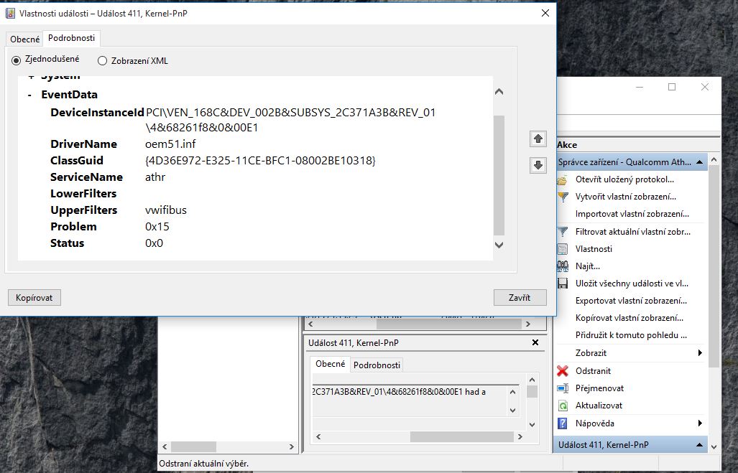Viewport: 738px width, 473px height.
Task: Click the event properties dialog title bar icon
Action: 10,13
